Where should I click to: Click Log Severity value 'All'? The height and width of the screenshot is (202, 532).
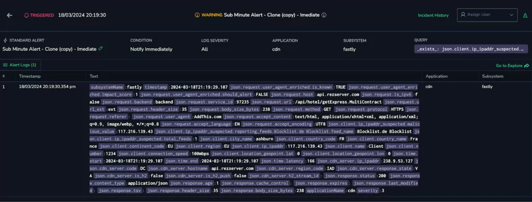tap(204, 49)
